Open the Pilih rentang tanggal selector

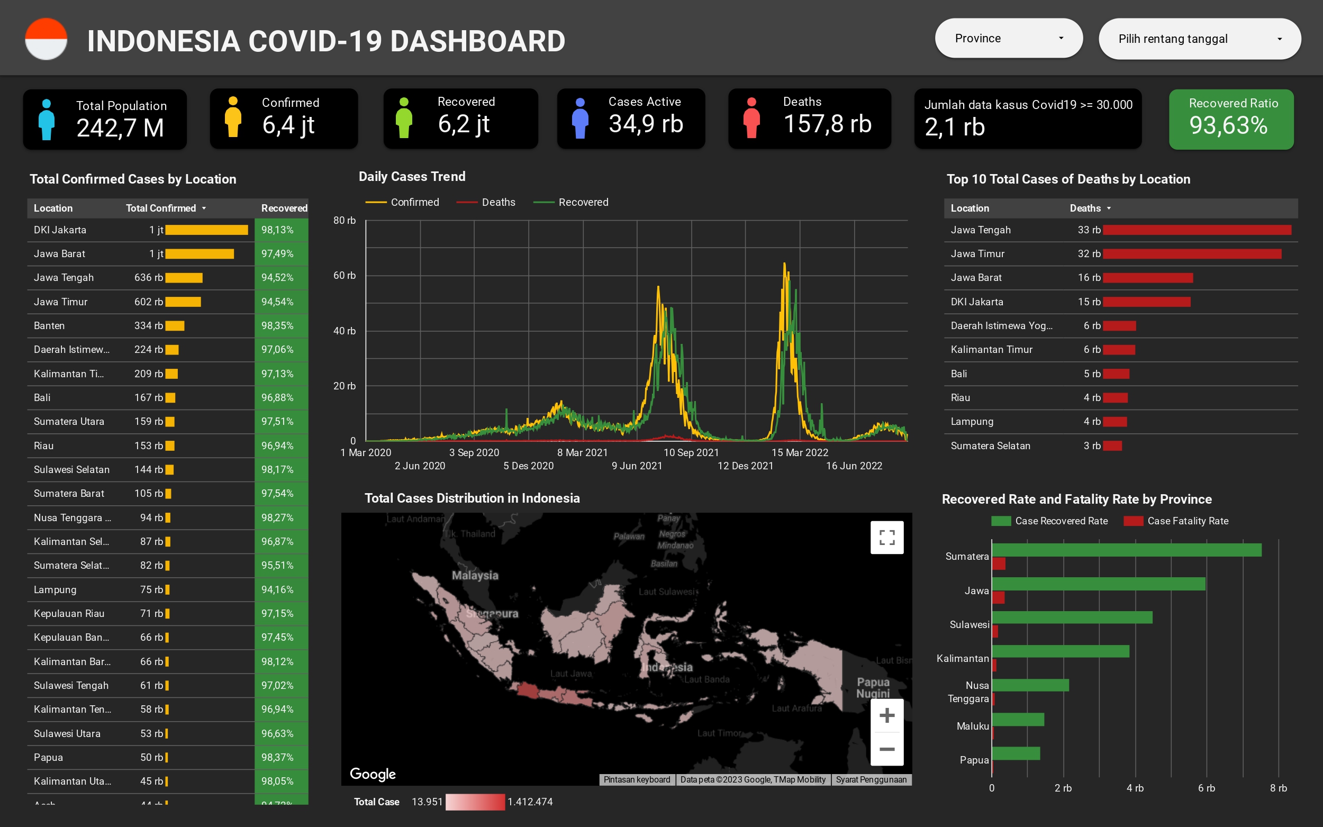(x=1199, y=38)
